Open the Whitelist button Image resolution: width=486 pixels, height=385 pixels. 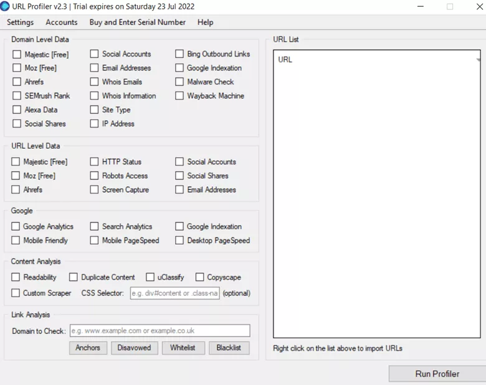point(183,348)
